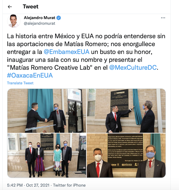Viewport: 179px width, 190px height.
Task: Follow the #OaxacaEnEUA hashtag
Action: point(30,75)
